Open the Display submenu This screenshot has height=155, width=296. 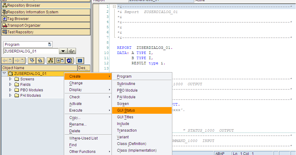(88, 90)
